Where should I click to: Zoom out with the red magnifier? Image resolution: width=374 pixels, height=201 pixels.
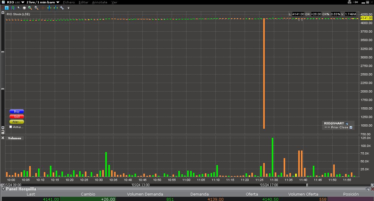point(37,8)
